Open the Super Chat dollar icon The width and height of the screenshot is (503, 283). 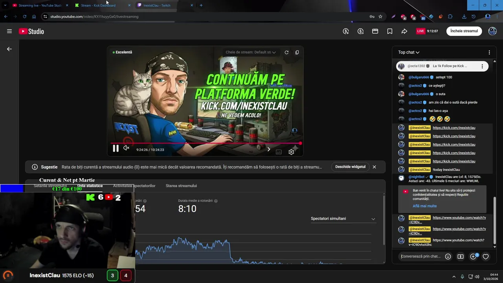[x=461, y=257]
